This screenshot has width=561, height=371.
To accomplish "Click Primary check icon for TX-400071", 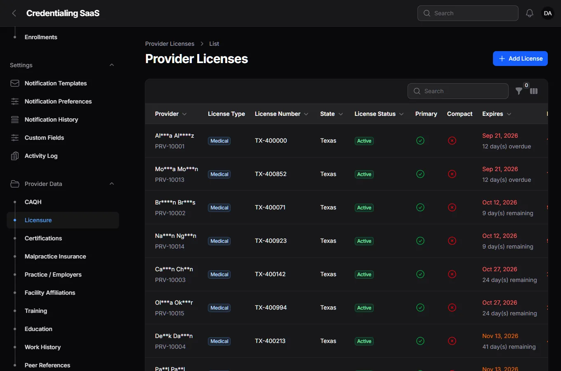I will point(420,207).
